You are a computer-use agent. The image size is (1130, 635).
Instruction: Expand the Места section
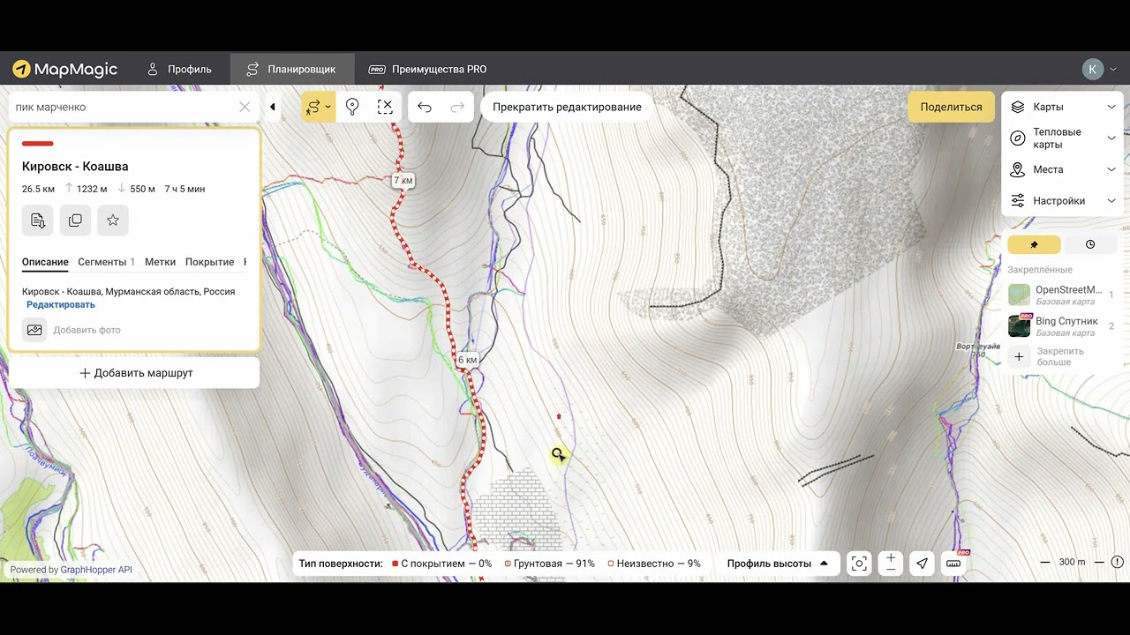(1063, 169)
